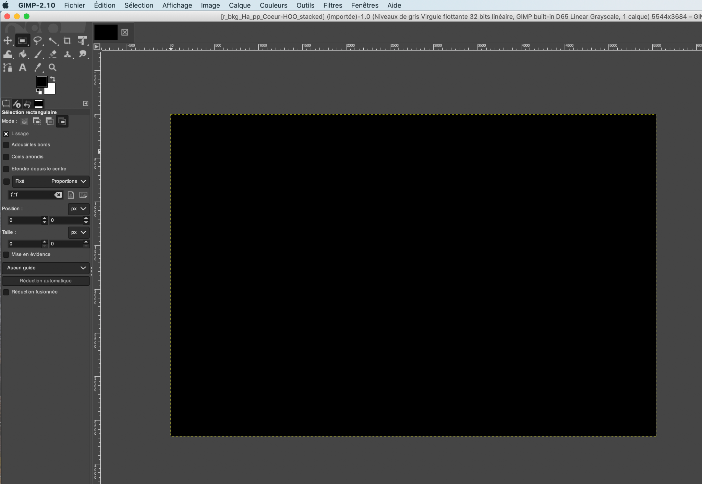Enable Adoucir les bords
702x484 pixels.
tap(6, 145)
